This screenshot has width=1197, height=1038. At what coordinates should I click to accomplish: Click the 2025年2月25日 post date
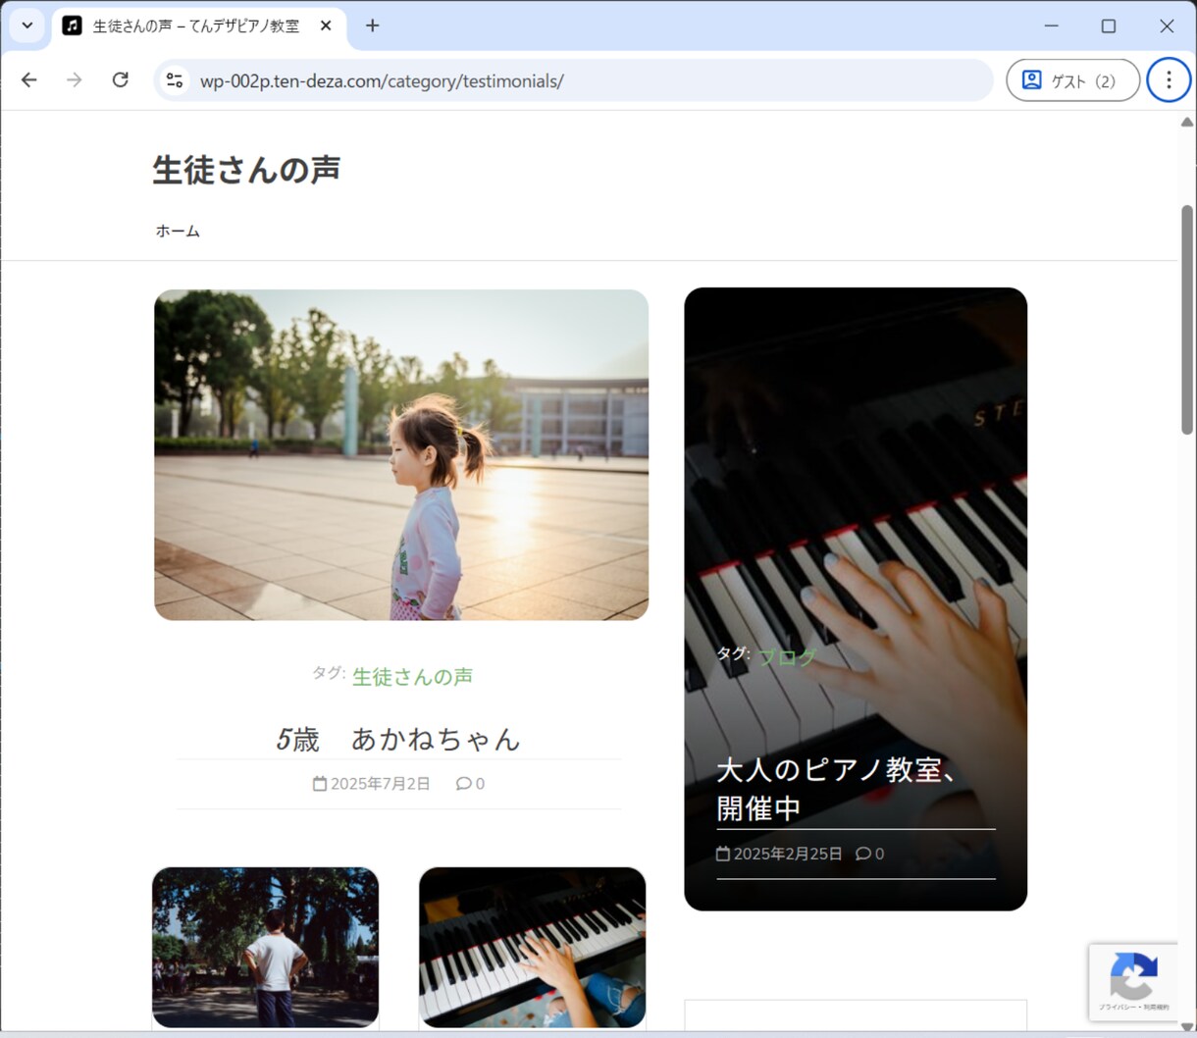(x=788, y=854)
